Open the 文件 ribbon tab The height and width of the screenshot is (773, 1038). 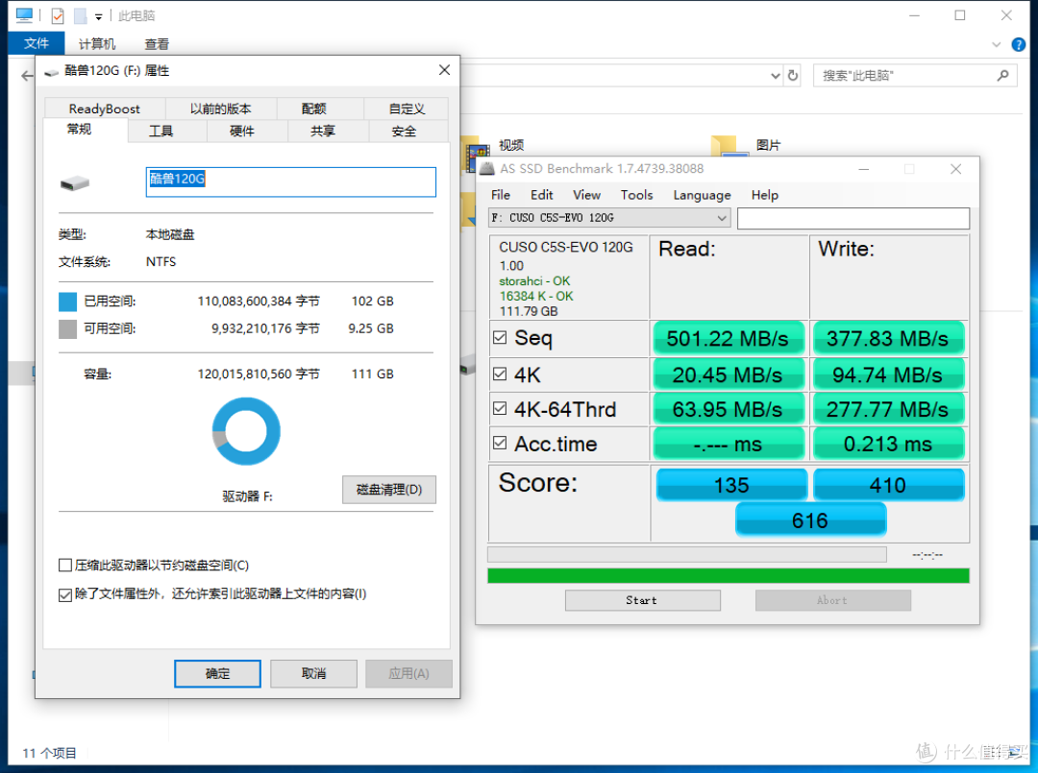point(37,43)
